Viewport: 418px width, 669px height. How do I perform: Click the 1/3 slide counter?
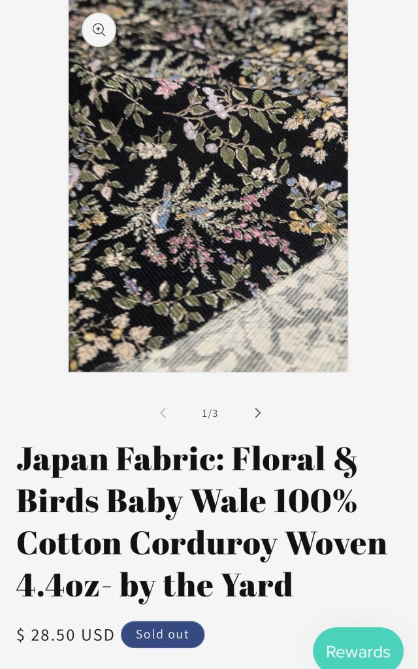pos(210,414)
